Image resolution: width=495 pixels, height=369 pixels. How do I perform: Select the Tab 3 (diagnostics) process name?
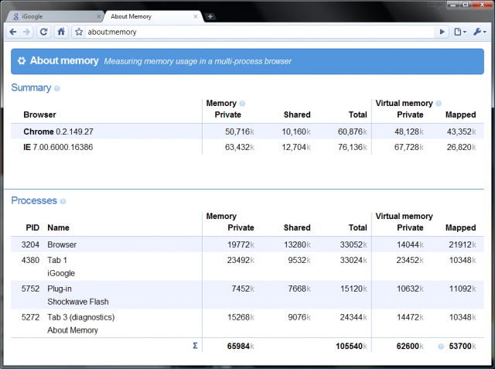80,317
